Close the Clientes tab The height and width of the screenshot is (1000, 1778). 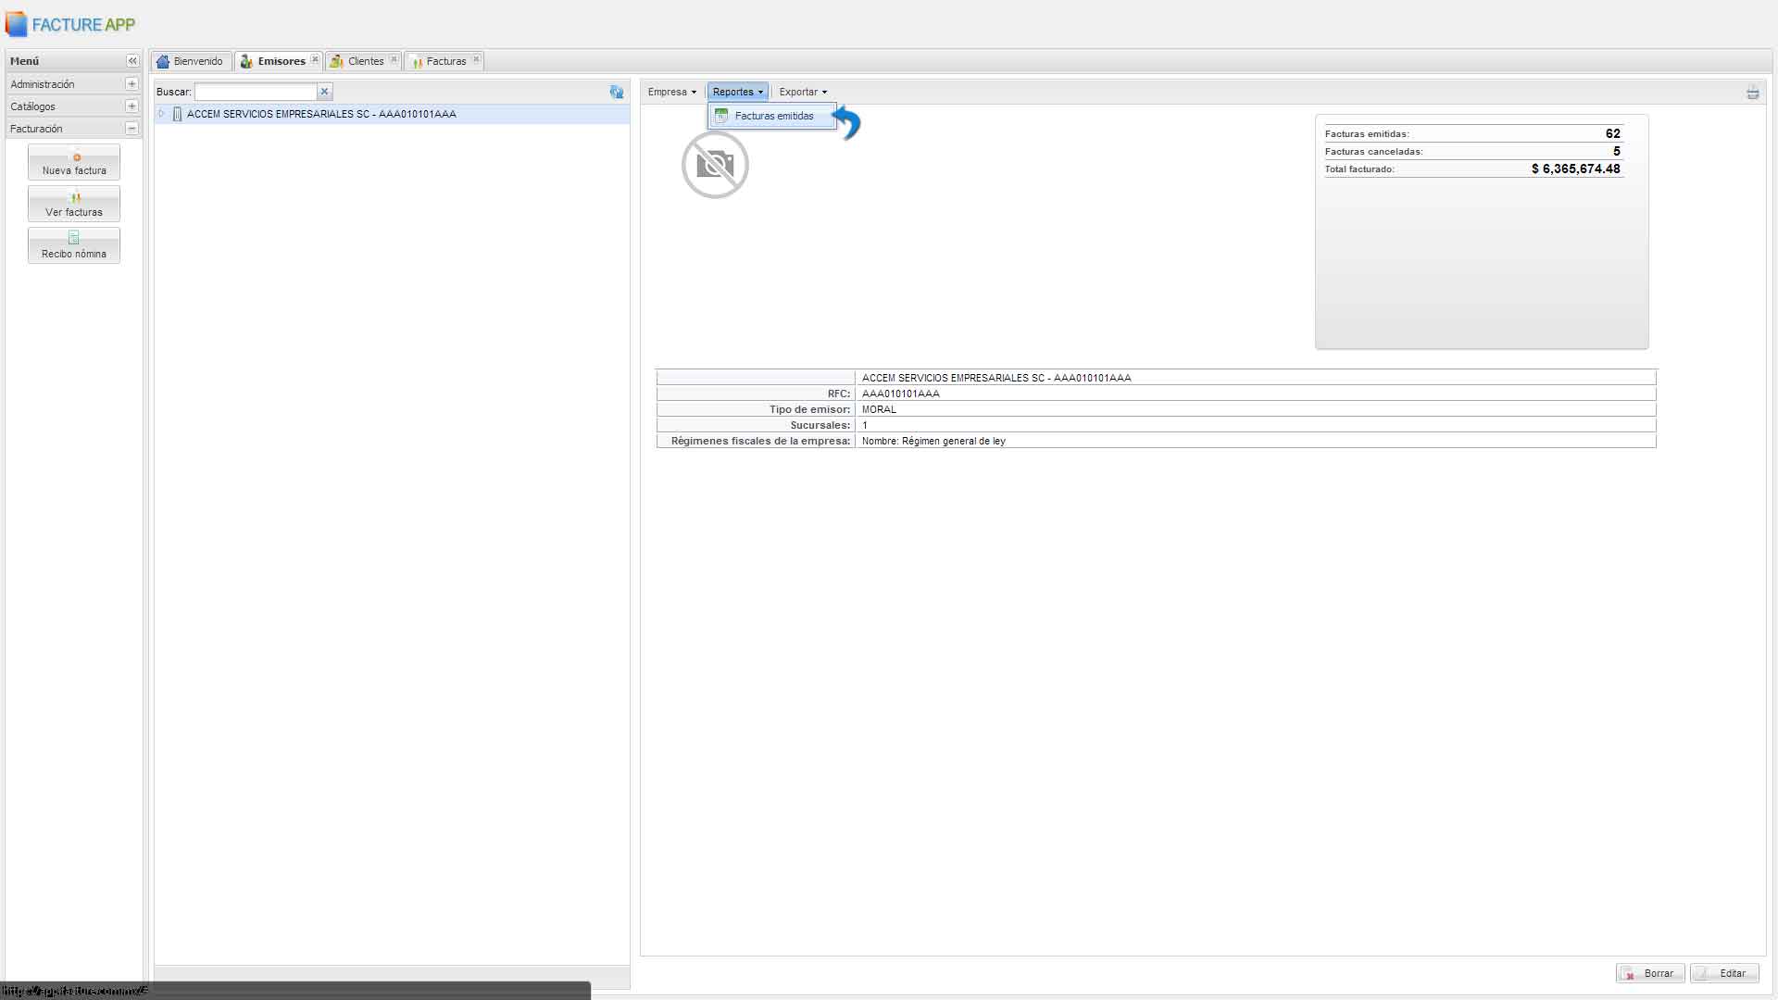click(x=394, y=60)
